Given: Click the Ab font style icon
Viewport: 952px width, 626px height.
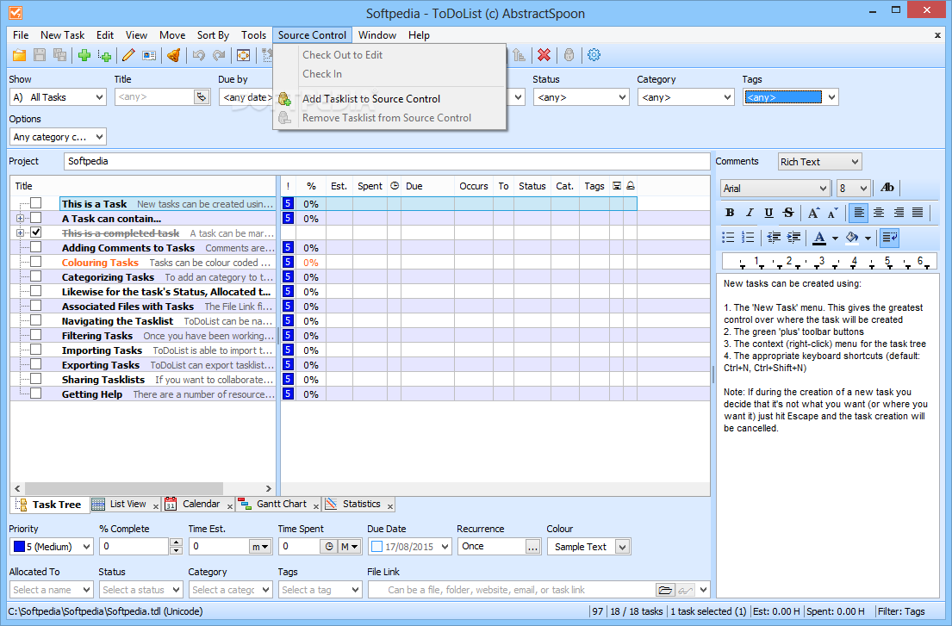Looking at the screenshot, I should point(887,188).
